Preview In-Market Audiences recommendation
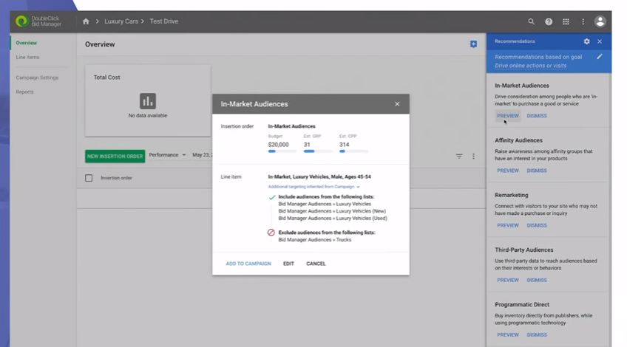The height and width of the screenshot is (347, 627). click(508, 116)
